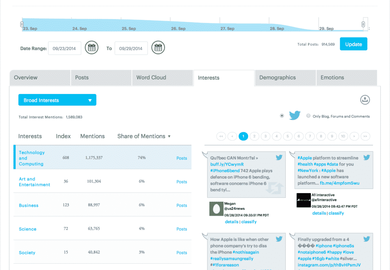Click the A1 interactive profile avatar
390x270 pixels.
click(303, 200)
